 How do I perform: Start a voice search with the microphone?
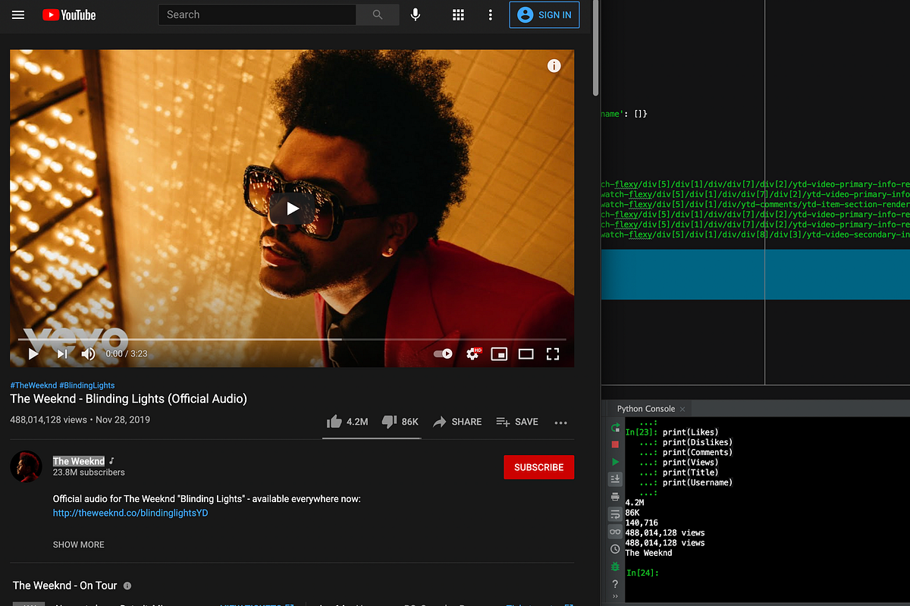[x=416, y=14]
